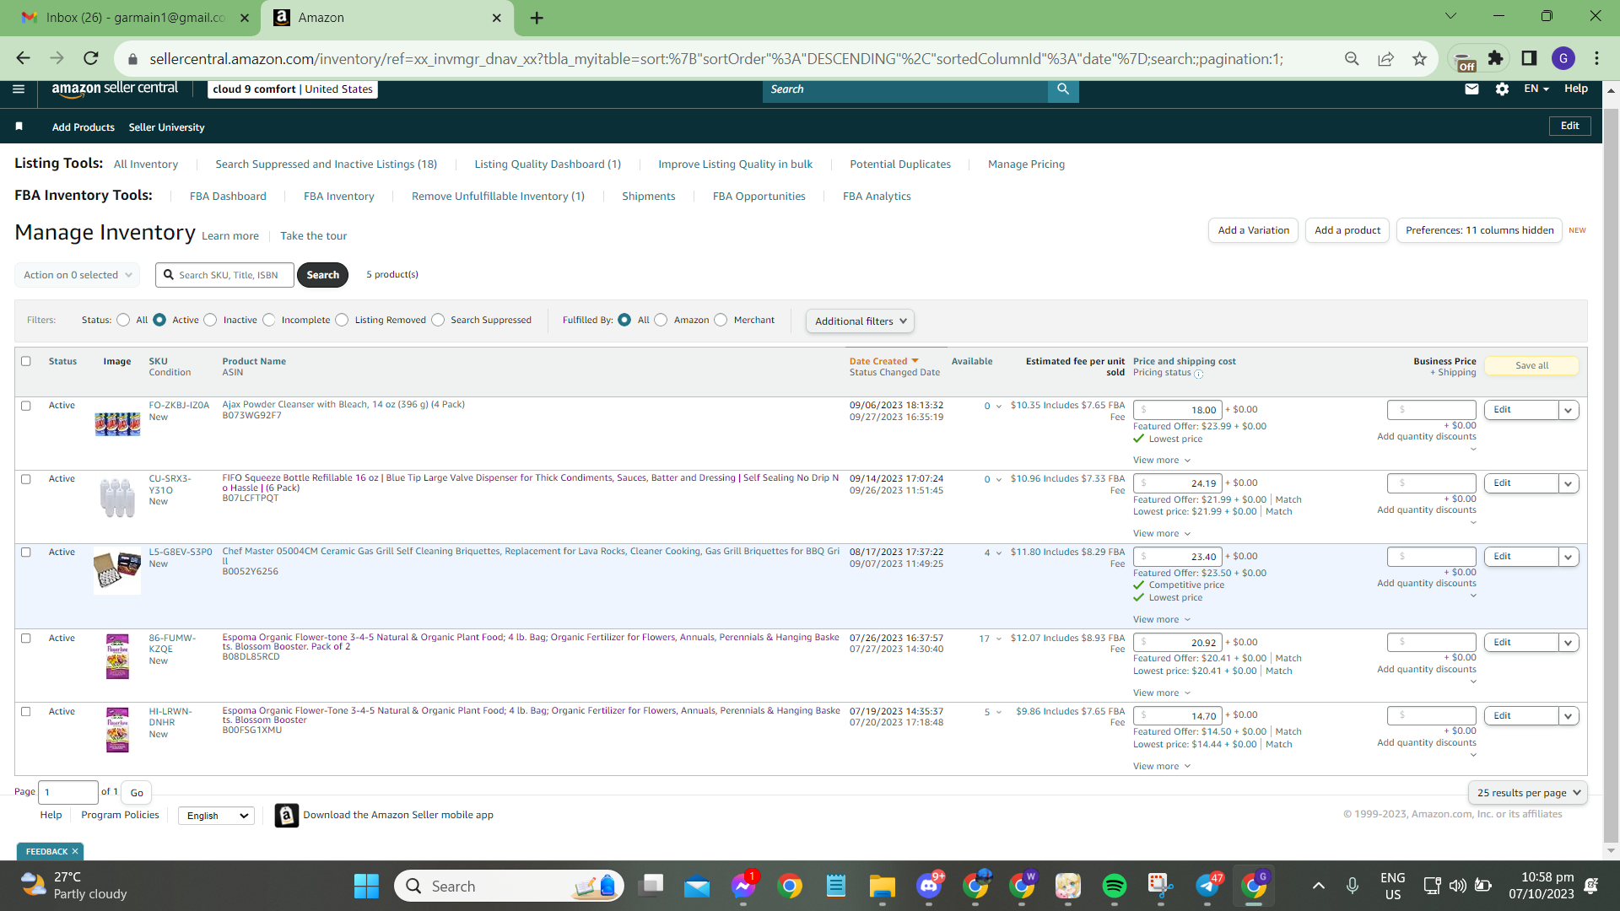Click the SKU, Title, ISBN search field
Viewport: 1620px width, 911px height.
(224, 275)
